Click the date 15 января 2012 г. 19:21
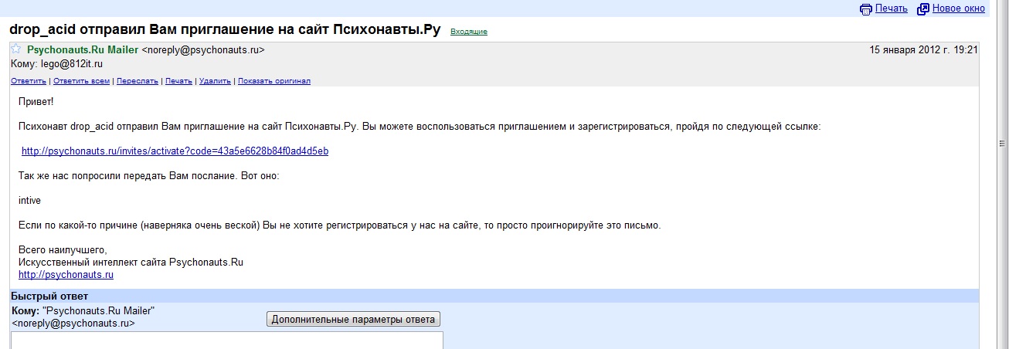 coord(924,49)
